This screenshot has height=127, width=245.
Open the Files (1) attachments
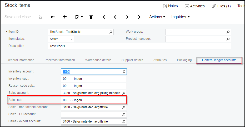[x=221, y=6]
